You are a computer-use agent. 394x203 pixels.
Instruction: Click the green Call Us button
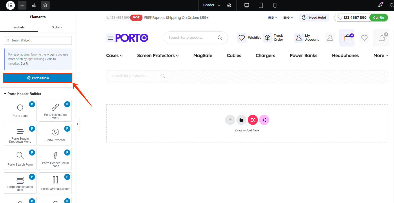[378, 18]
